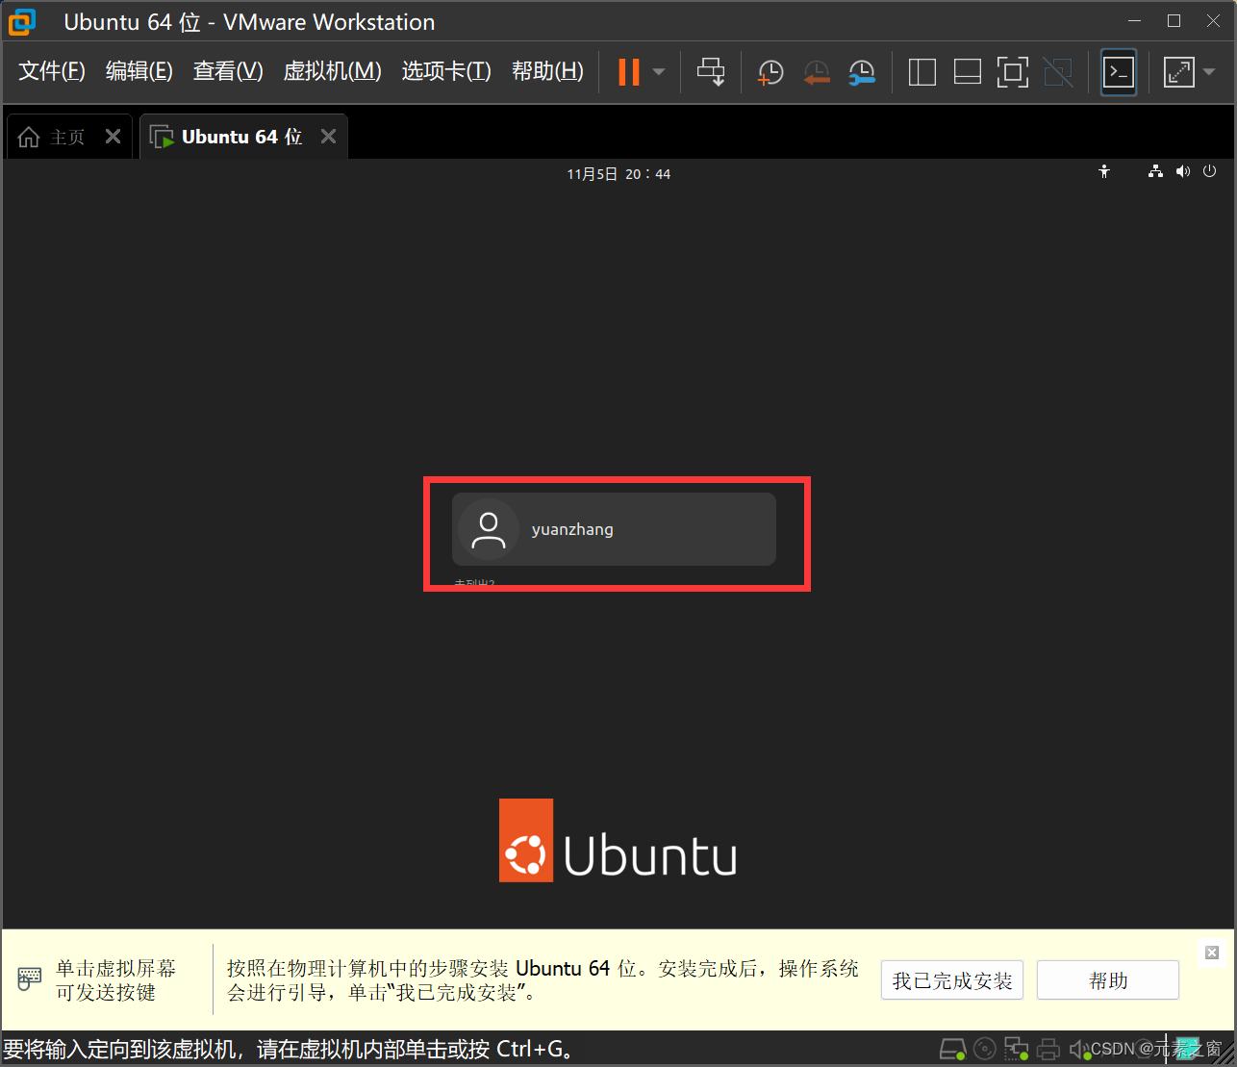The width and height of the screenshot is (1237, 1067).
Task: Open the 查看(V) menu
Action: [228, 71]
